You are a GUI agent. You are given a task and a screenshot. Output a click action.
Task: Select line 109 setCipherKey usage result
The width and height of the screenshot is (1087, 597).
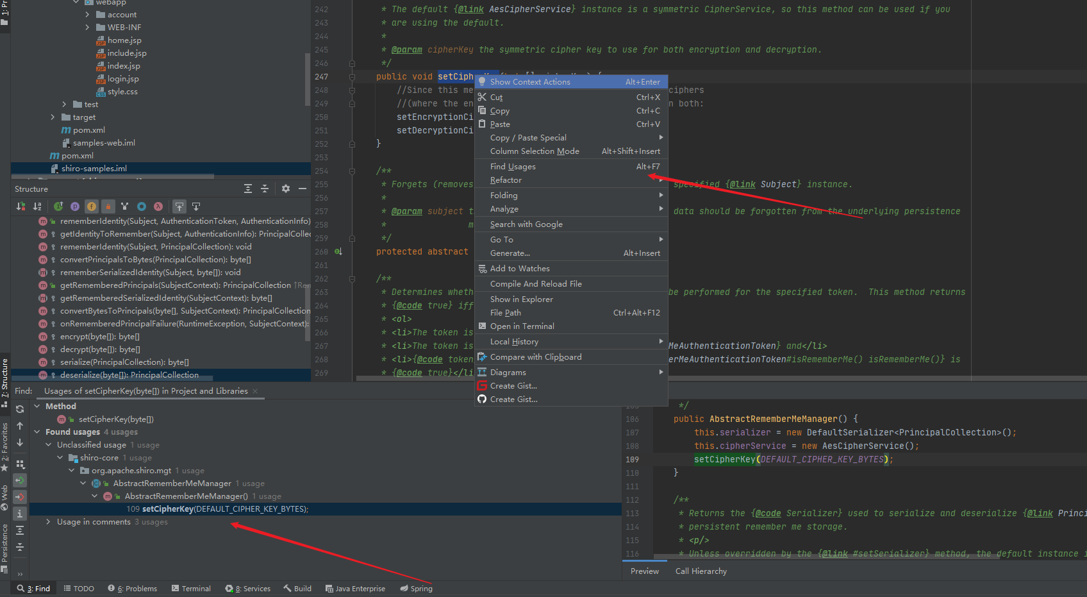[x=218, y=509]
